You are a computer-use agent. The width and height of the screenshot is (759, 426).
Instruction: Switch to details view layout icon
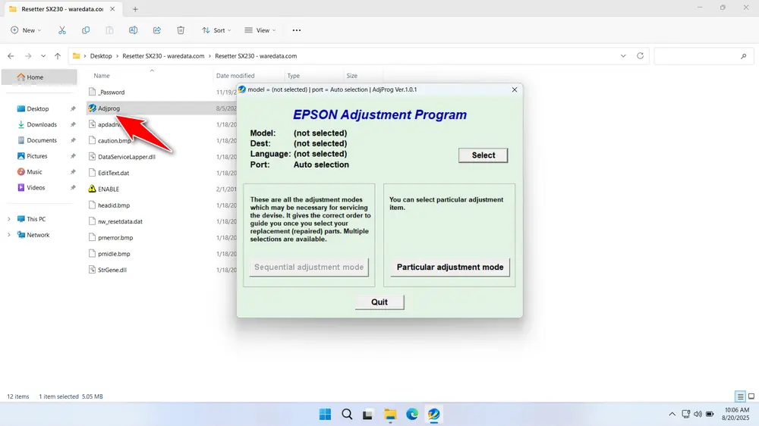click(x=740, y=396)
